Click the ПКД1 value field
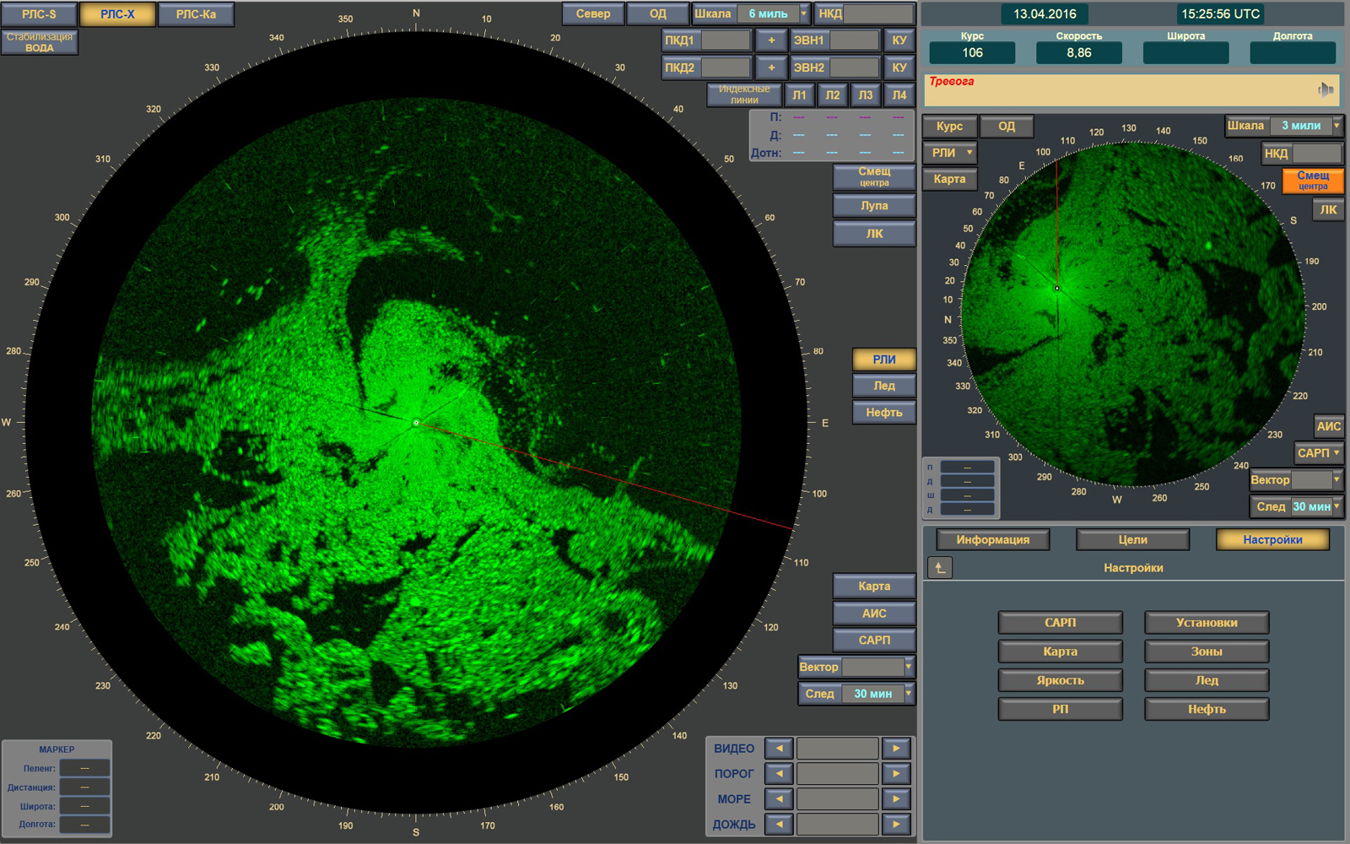The height and width of the screenshot is (844, 1350). point(726,41)
